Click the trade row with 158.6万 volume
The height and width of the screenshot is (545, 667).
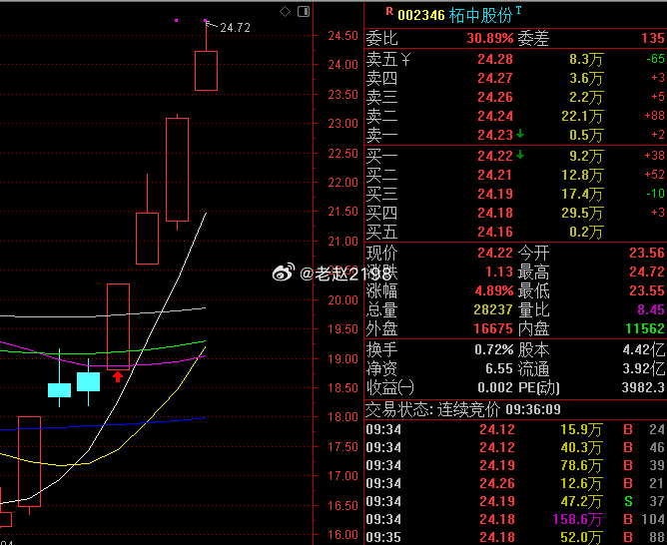coord(516,519)
